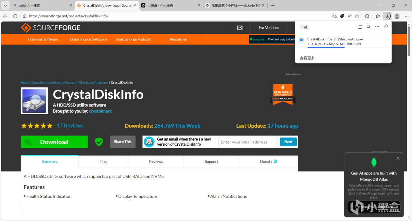Screen dimensions: 412x221
Task: Click the MongoDB banner advertisement
Action: point(272,39)
